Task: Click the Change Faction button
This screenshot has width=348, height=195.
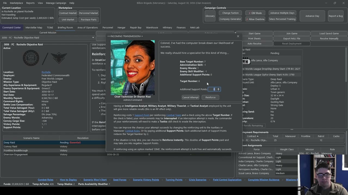Action: pyautogui.click(x=230, y=13)
